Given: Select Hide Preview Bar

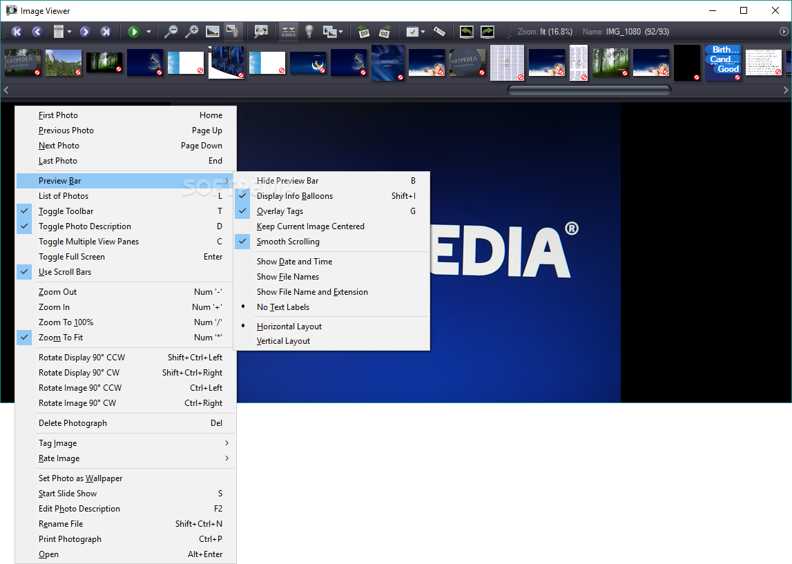Looking at the screenshot, I should point(331,181).
